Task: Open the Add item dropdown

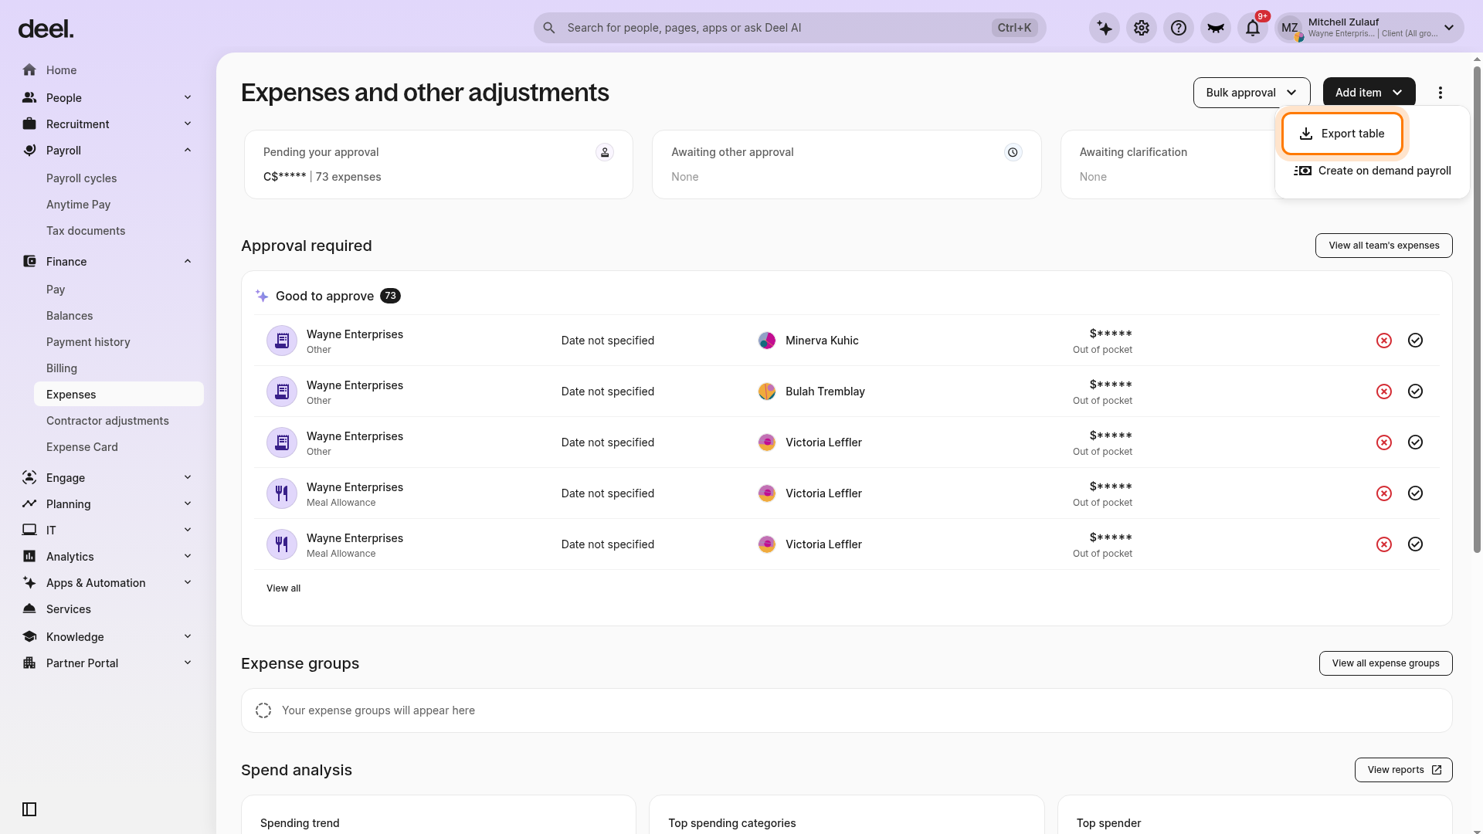Action: coord(1369,93)
